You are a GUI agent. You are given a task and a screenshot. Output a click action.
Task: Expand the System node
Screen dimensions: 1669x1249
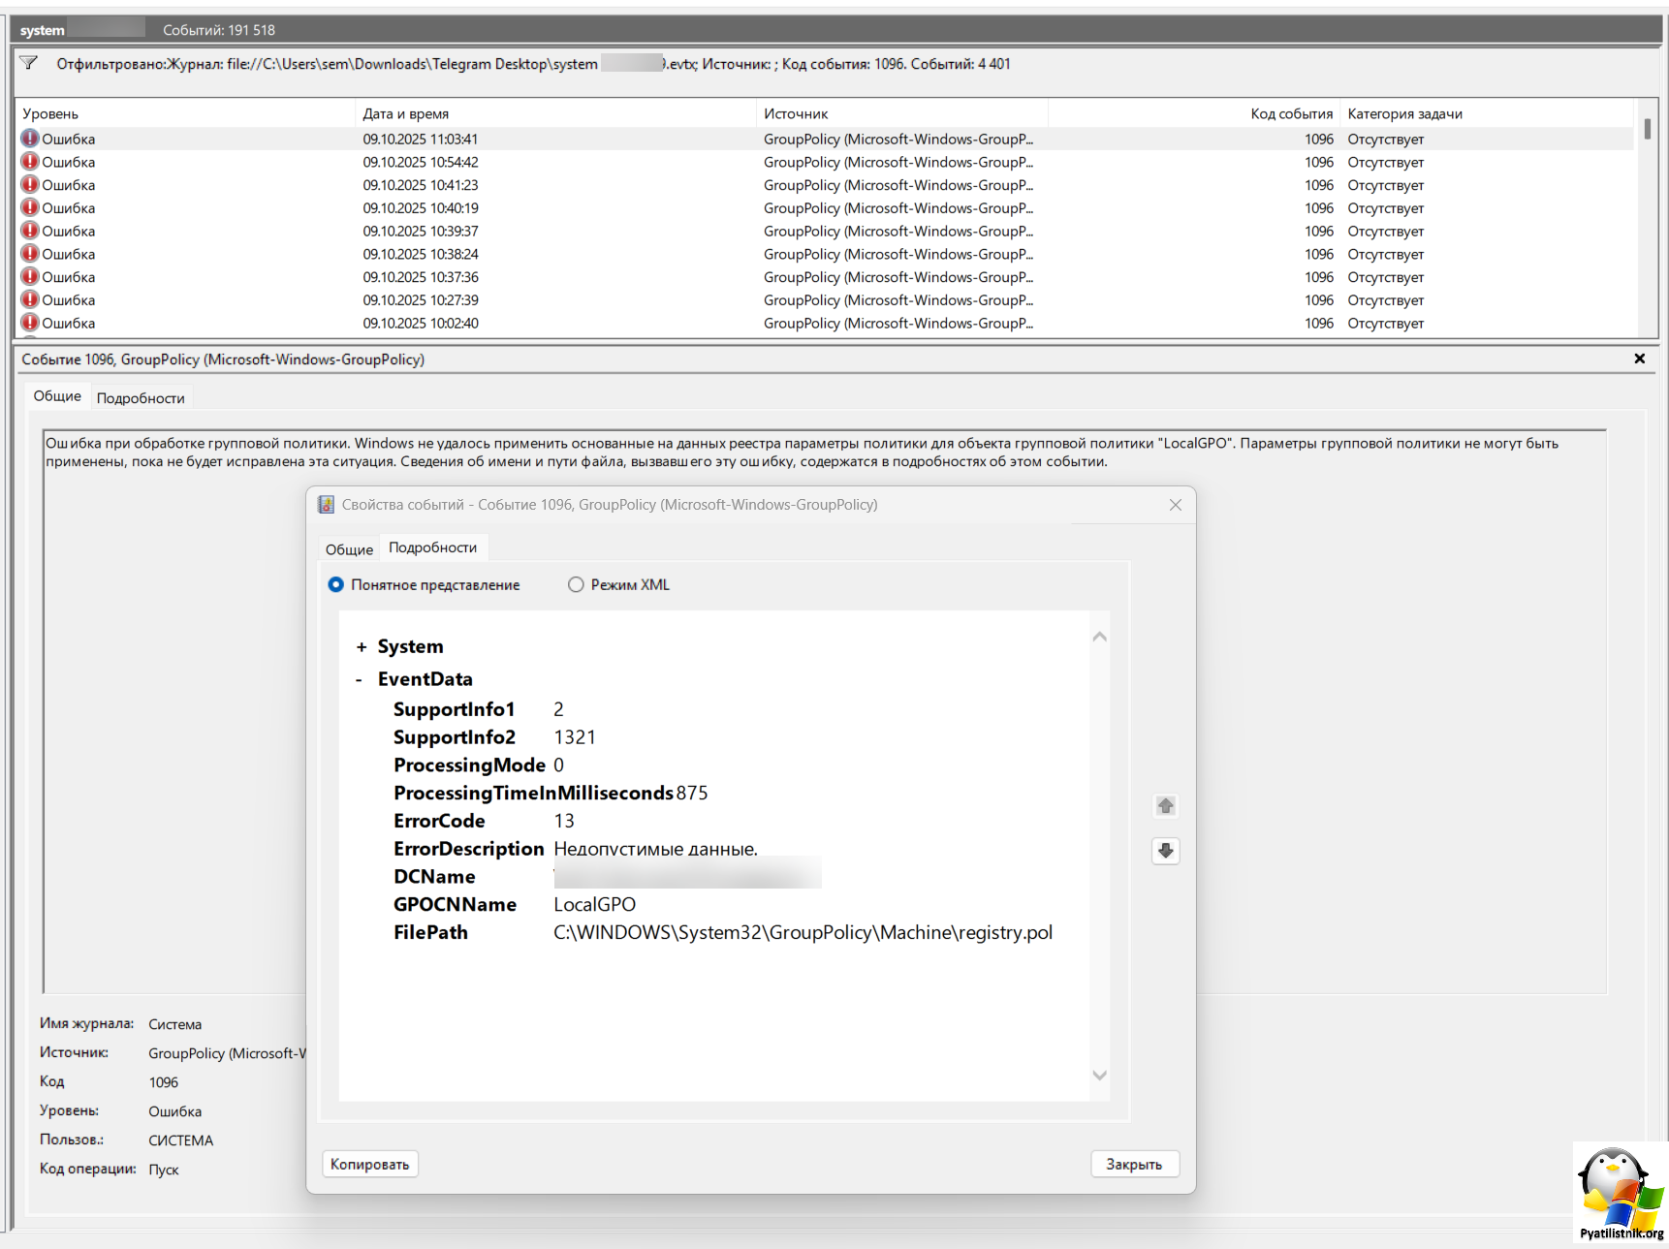[x=362, y=647]
